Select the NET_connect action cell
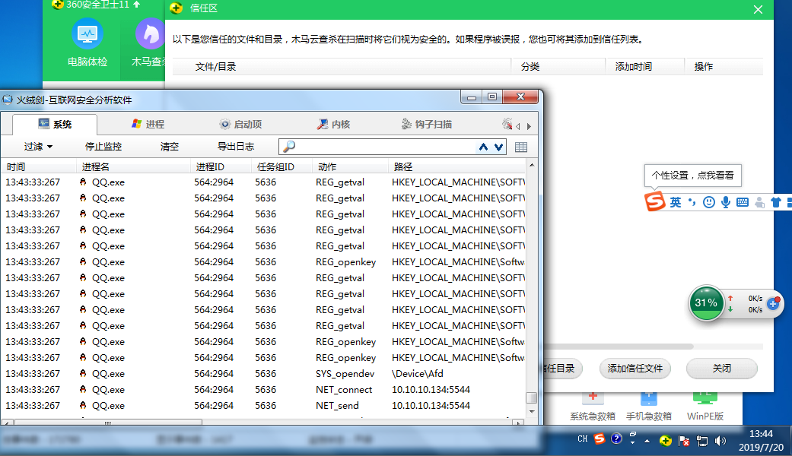Image resolution: width=792 pixels, height=456 pixels. (343, 390)
